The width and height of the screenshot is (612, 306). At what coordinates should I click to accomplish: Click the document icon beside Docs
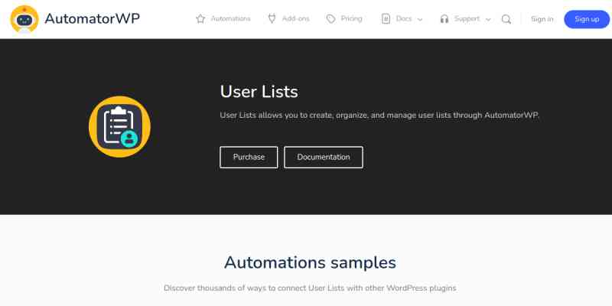coord(386,18)
